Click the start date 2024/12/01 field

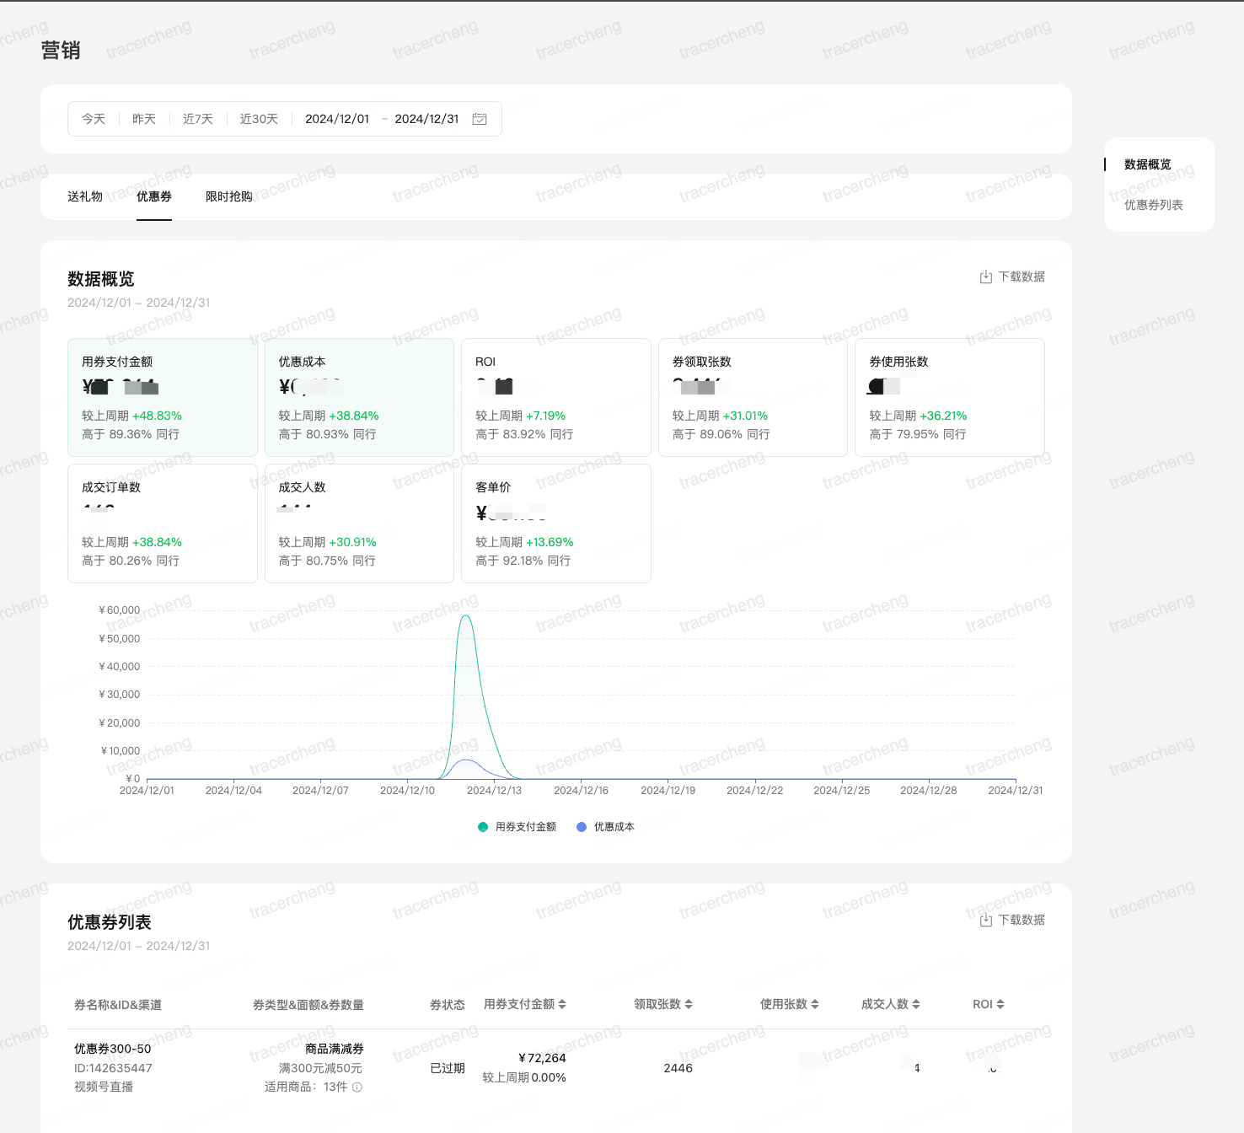pyautogui.click(x=337, y=119)
